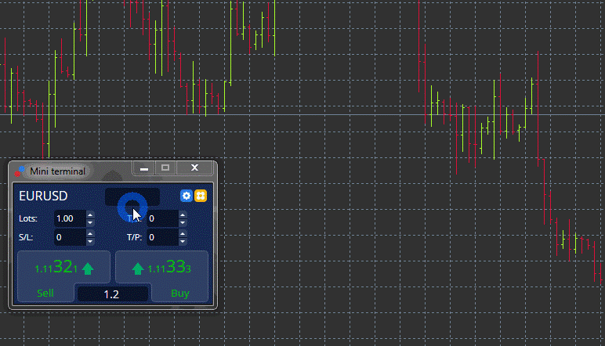Increase the T/P value with up arrow
The height and width of the screenshot is (346, 605).
(183, 233)
